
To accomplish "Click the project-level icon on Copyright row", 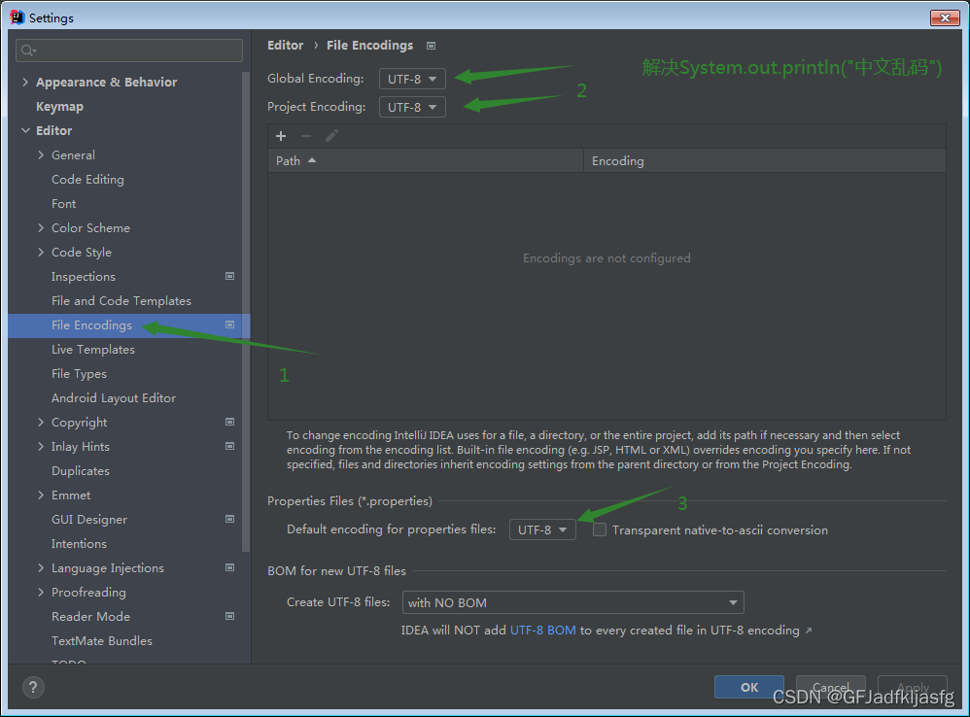I will pyautogui.click(x=230, y=423).
